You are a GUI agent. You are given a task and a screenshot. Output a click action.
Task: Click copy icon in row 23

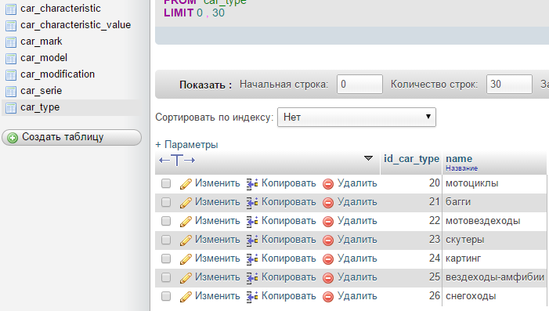click(252, 240)
